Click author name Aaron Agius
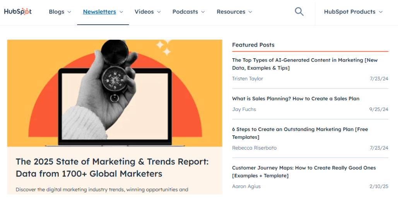 tap(246, 187)
